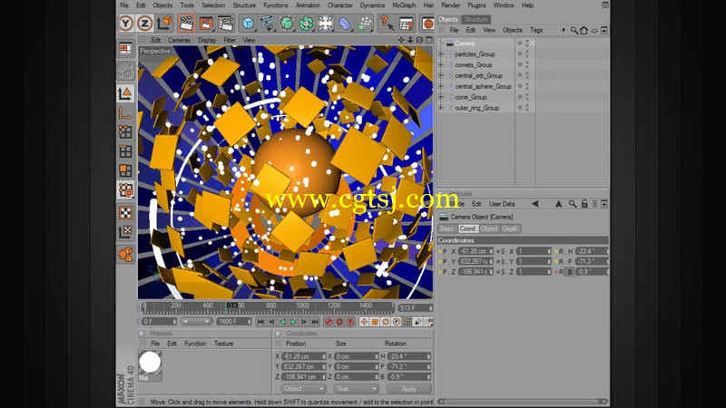This screenshot has width=726, height=408.
Task: Go to the start of the animation
Action: [260, 322]
